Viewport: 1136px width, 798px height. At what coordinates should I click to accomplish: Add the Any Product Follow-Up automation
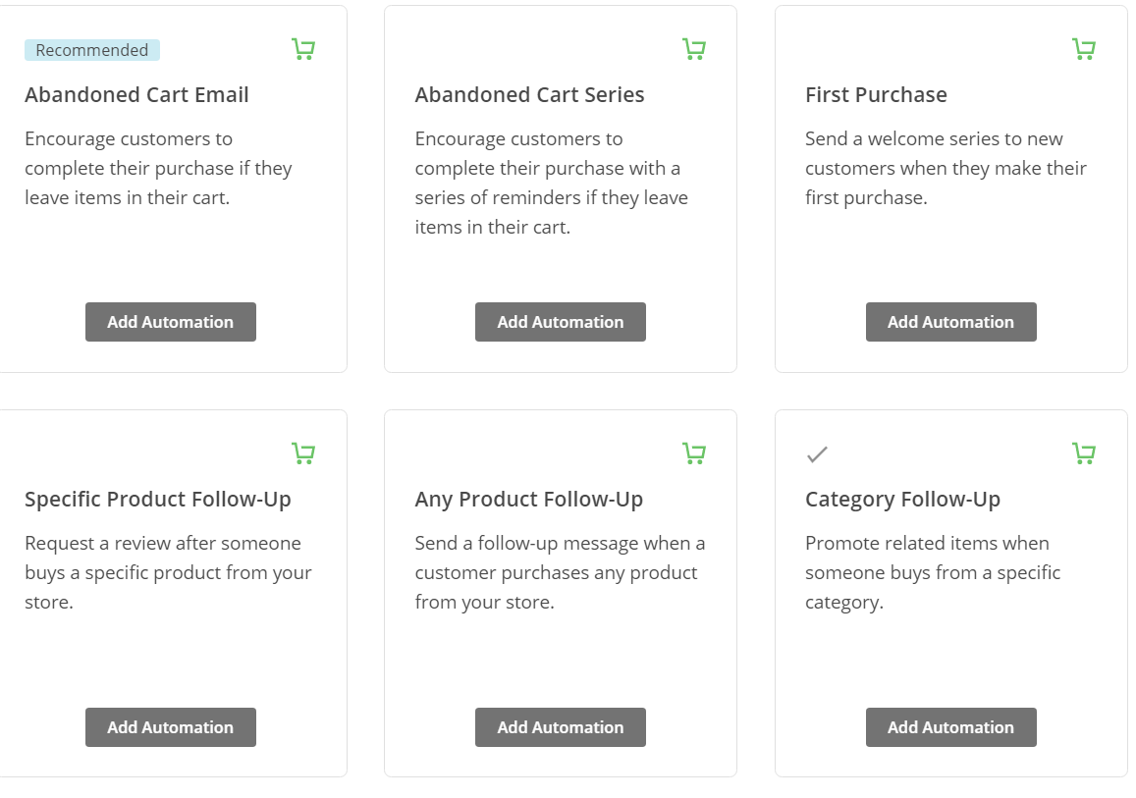pos(560,727)
